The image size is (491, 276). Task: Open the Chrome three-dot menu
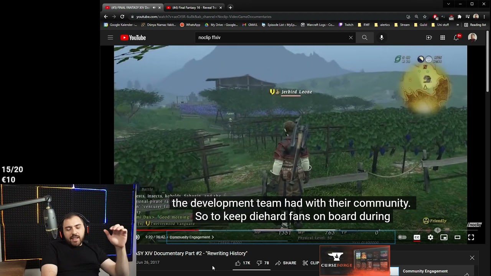[484, 16]
